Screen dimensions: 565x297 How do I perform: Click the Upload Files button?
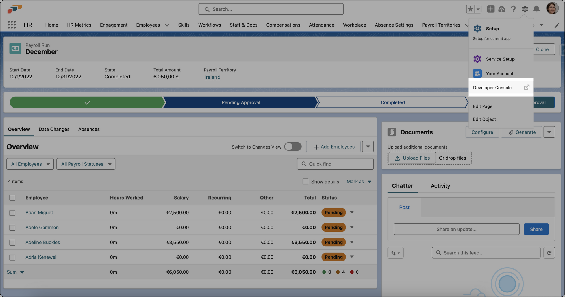click(412, 158)
